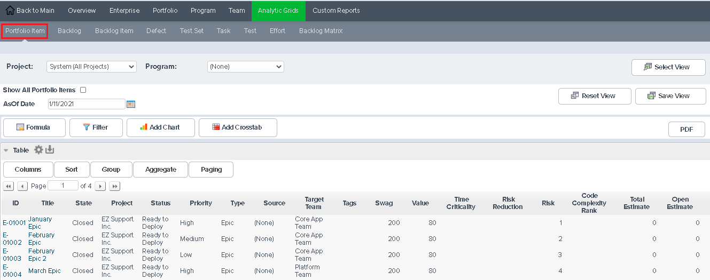The height and width of the screenshot is (280, 710).
Task: Click the Swag column header
Action: coord(384,203)
